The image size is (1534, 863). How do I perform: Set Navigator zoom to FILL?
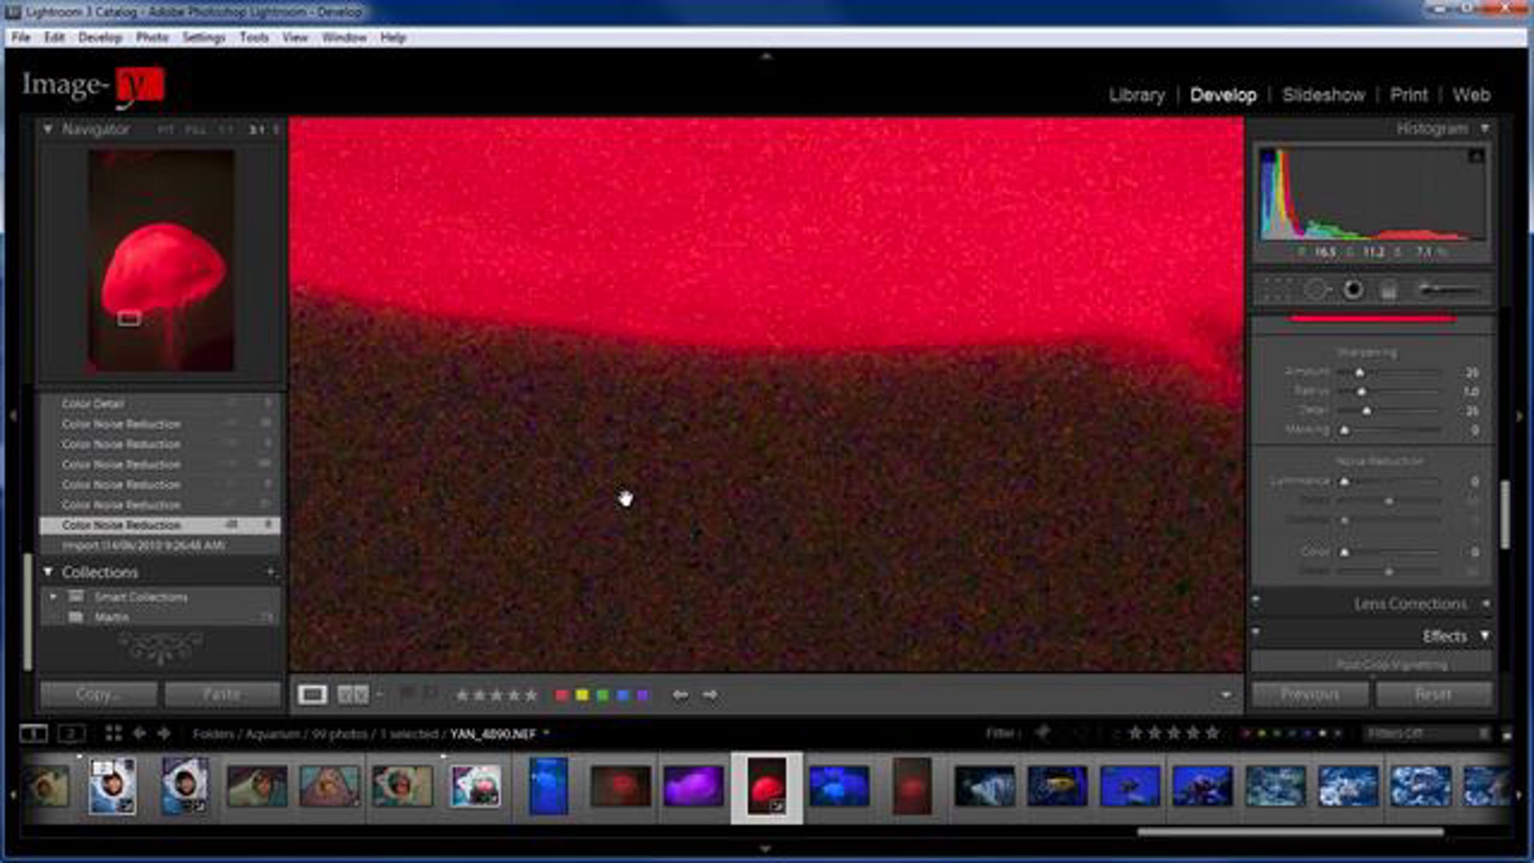(x=195, y=130)
